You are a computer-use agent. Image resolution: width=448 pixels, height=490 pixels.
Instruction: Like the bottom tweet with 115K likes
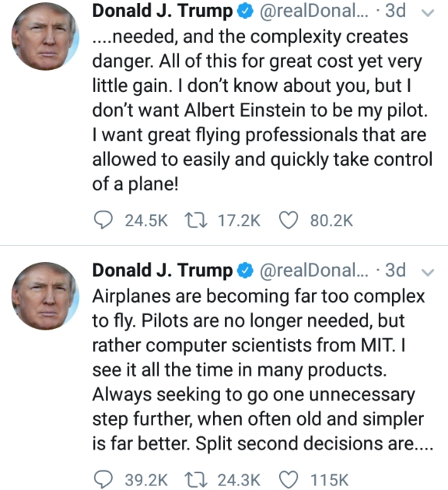point(288,479)
